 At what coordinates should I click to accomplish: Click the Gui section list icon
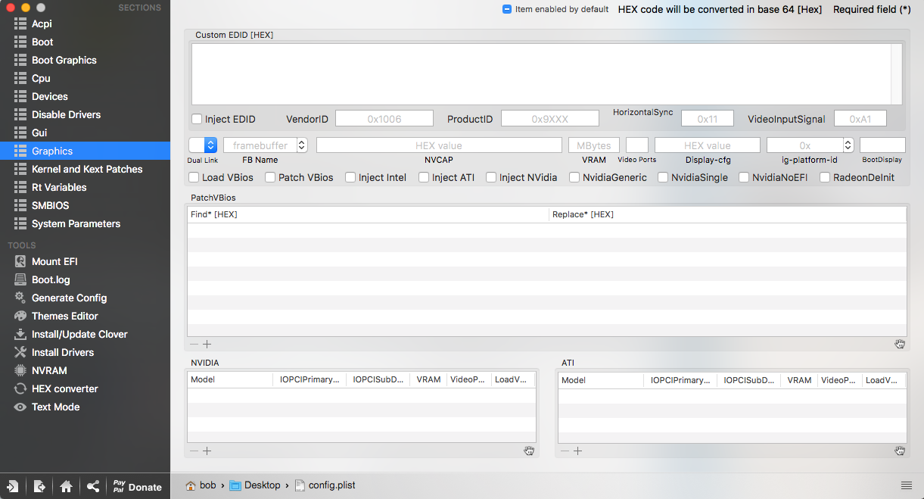[20, 133]
